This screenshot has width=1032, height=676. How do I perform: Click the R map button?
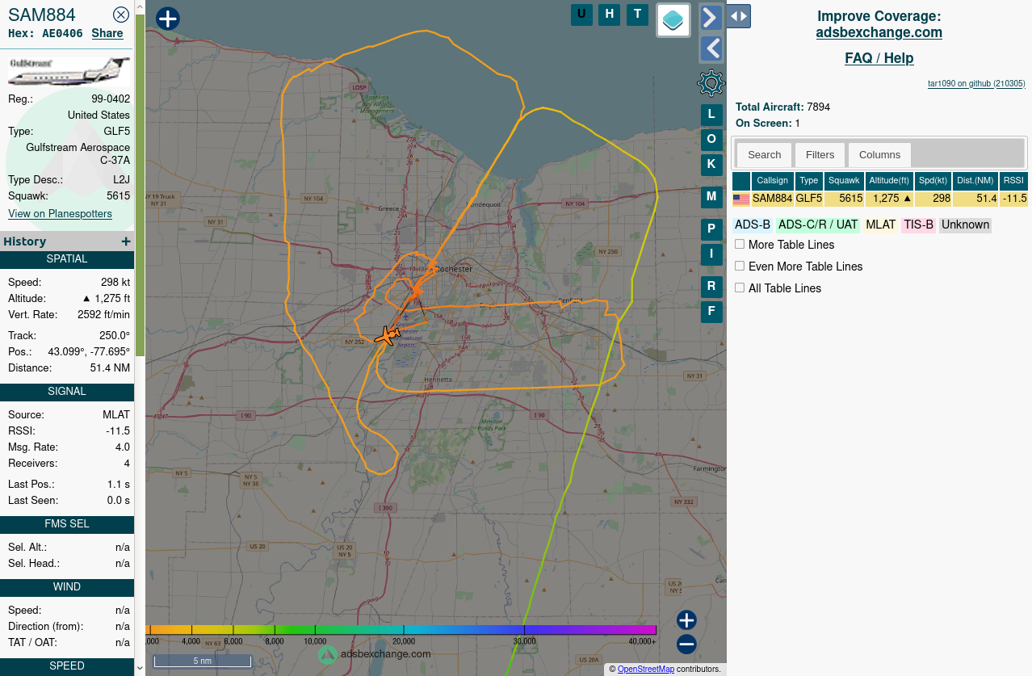tap(711, 287)
